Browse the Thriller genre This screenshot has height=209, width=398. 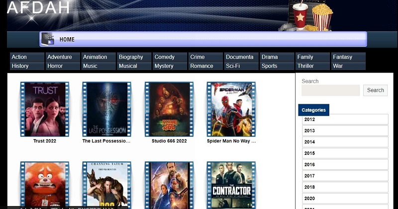click(313, 66)
